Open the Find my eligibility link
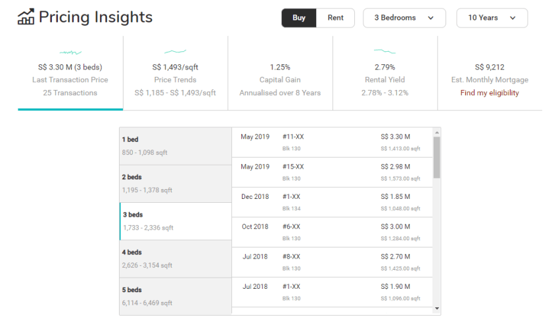552x321 pixels. pyautogui.click(x=490, y=93)
